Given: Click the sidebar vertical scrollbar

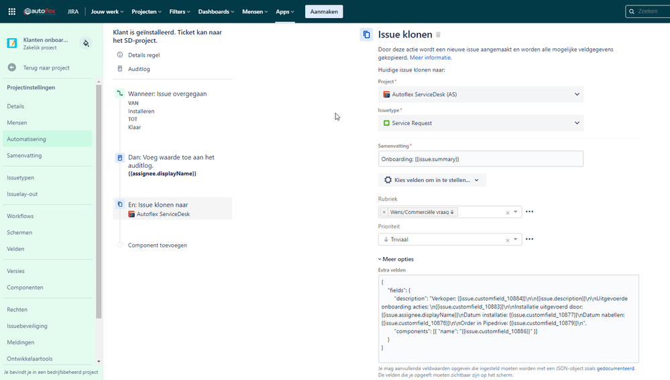Looking at the screenshot, I should 99,201.
